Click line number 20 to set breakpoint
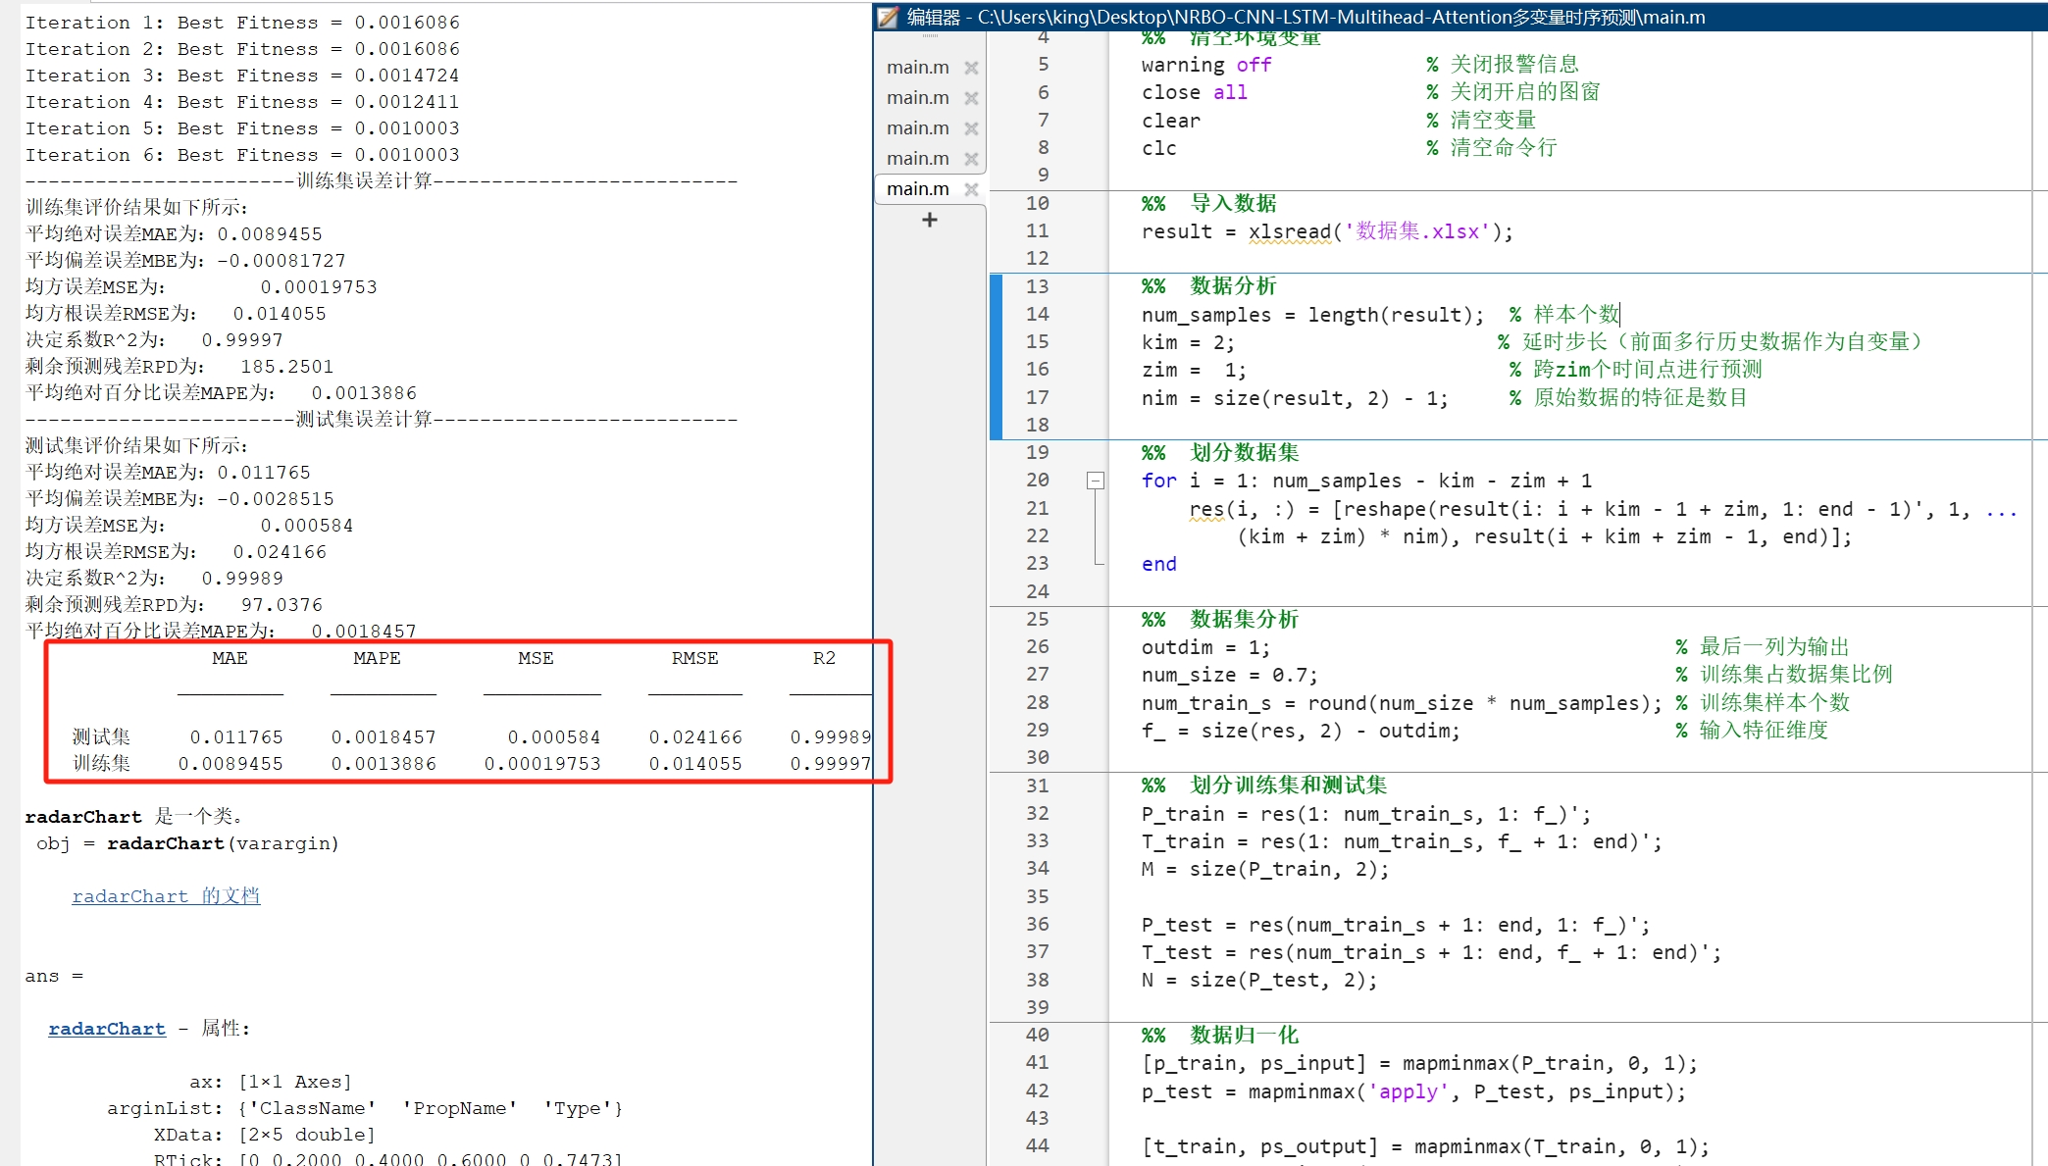 (x=1037, y=481)
